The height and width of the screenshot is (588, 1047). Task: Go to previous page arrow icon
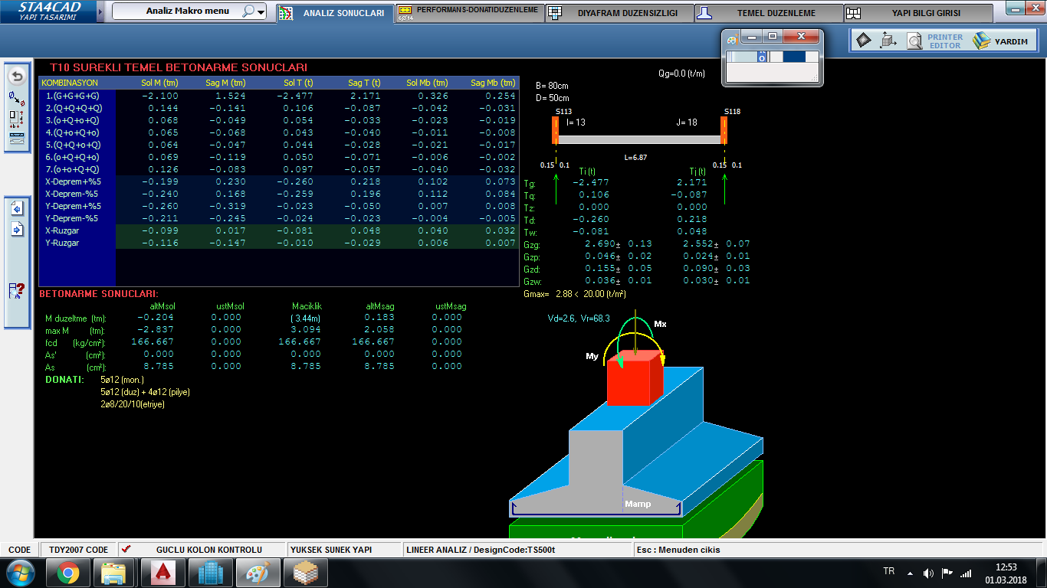tap(17, 208)
